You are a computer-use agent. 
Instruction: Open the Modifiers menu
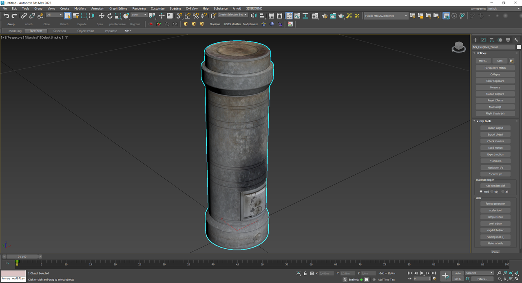pyautogui.click(x=80, y=9)
